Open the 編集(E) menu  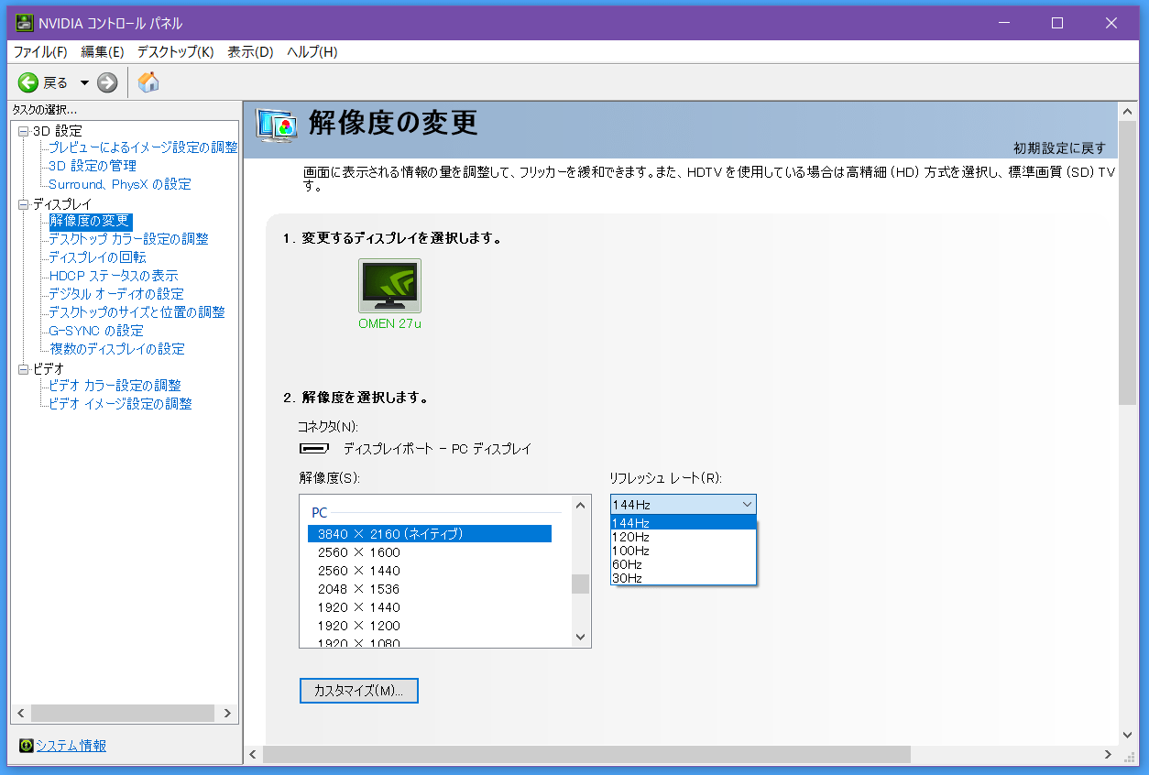[x=103, y=52]
